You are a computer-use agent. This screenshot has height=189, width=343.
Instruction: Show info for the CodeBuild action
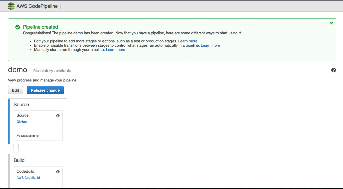(x=58, y=172)
